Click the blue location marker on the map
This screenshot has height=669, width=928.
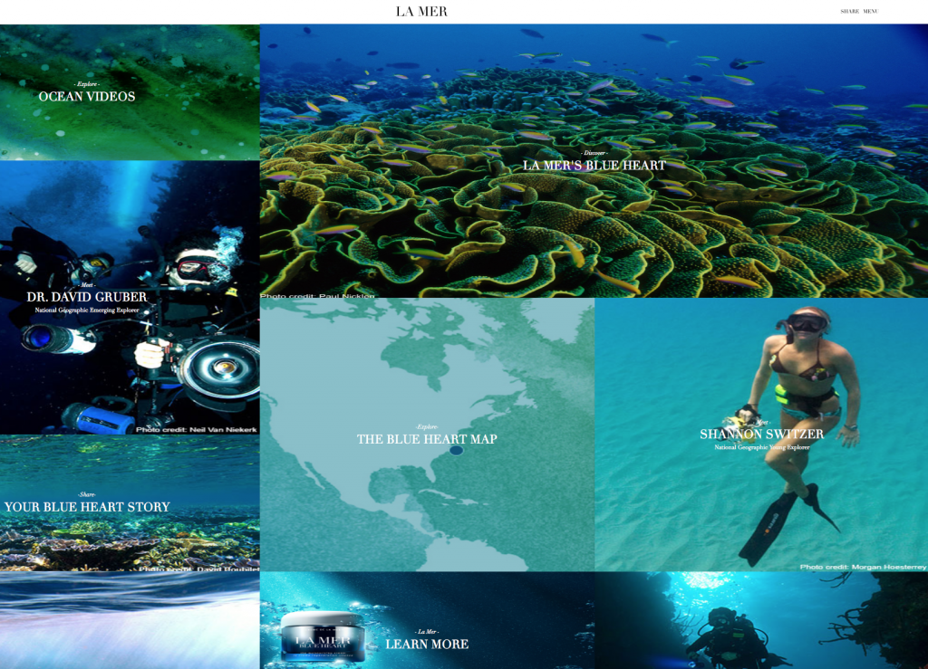[x=456, y=450]
